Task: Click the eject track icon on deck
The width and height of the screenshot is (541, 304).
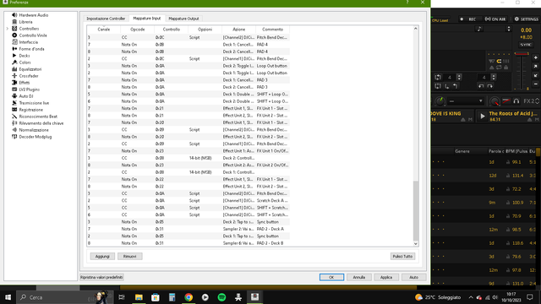Action: click(492, 68)
